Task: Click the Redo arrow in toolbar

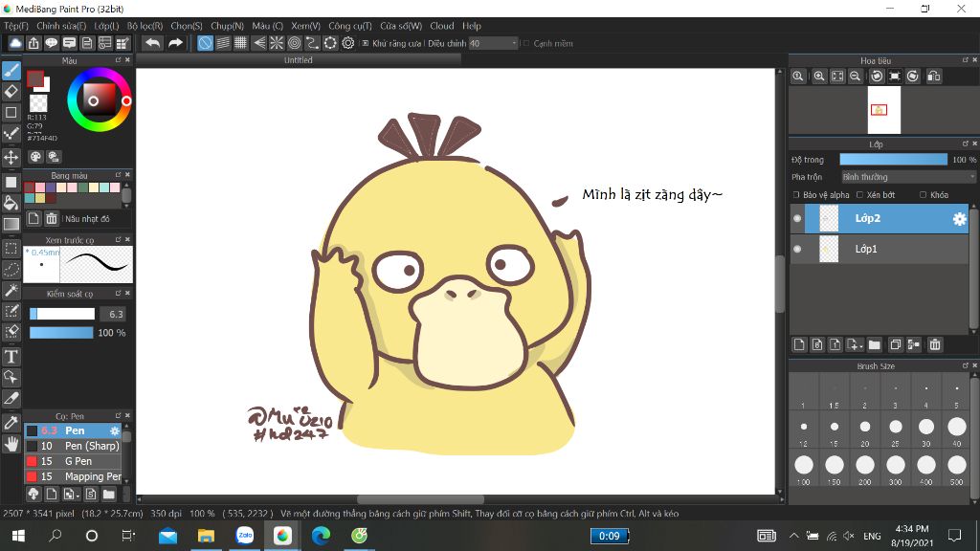Action: [175, 43]
